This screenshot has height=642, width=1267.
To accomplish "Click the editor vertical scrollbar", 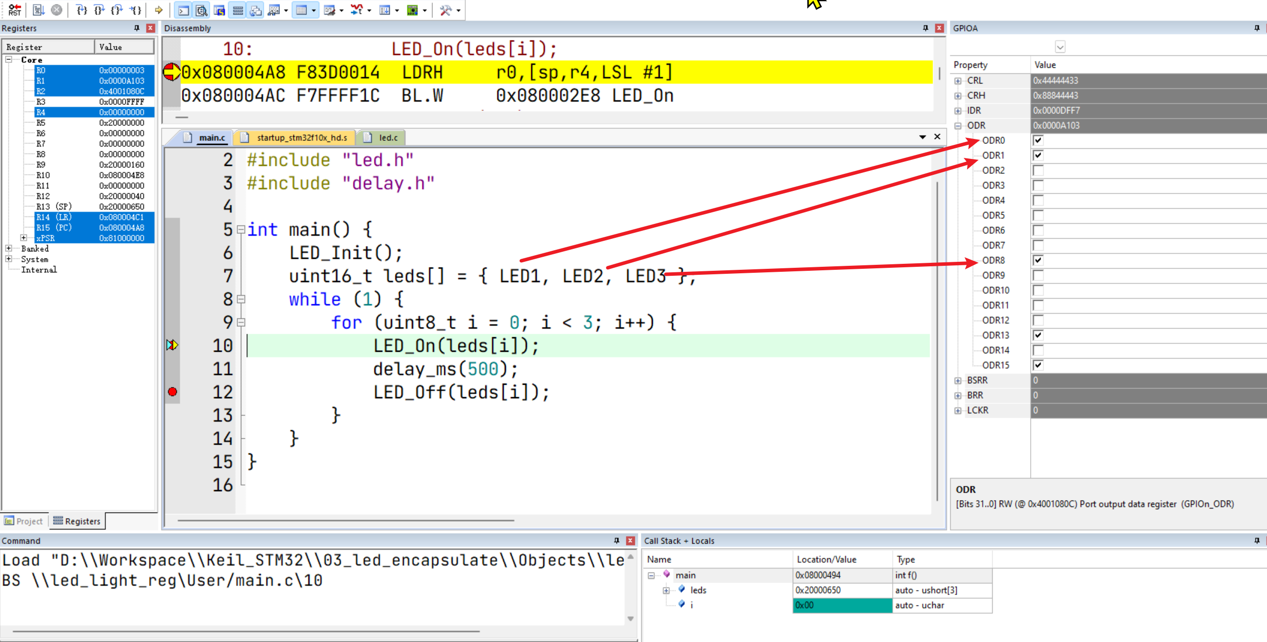I will coord(937,341).
